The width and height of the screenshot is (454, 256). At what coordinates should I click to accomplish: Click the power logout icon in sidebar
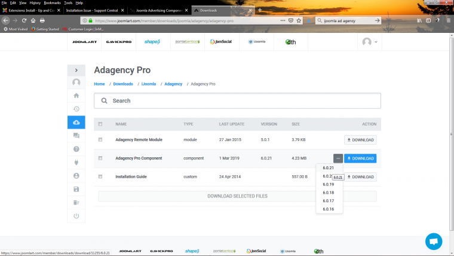[x=76, y=216]
